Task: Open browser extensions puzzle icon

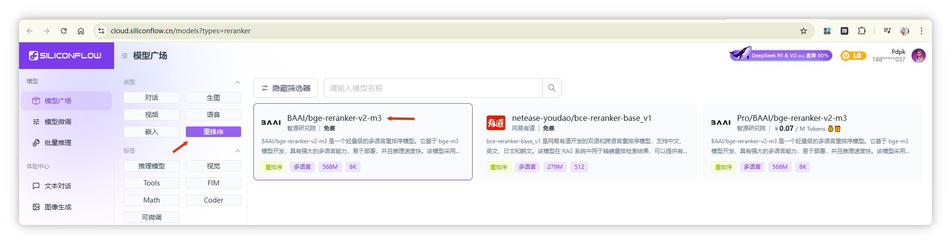Action: click(862, 31)
